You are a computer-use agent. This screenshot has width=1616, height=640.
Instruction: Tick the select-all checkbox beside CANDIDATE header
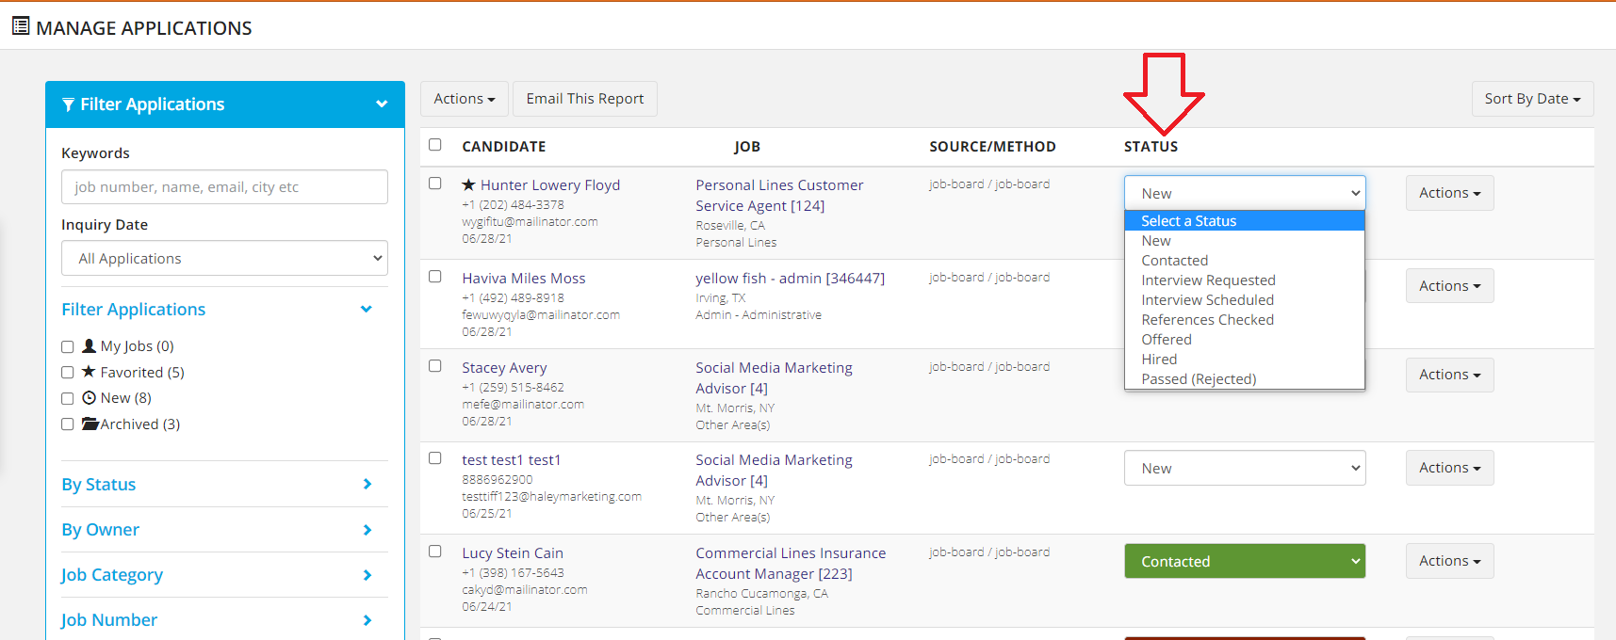tap(434, 145)
